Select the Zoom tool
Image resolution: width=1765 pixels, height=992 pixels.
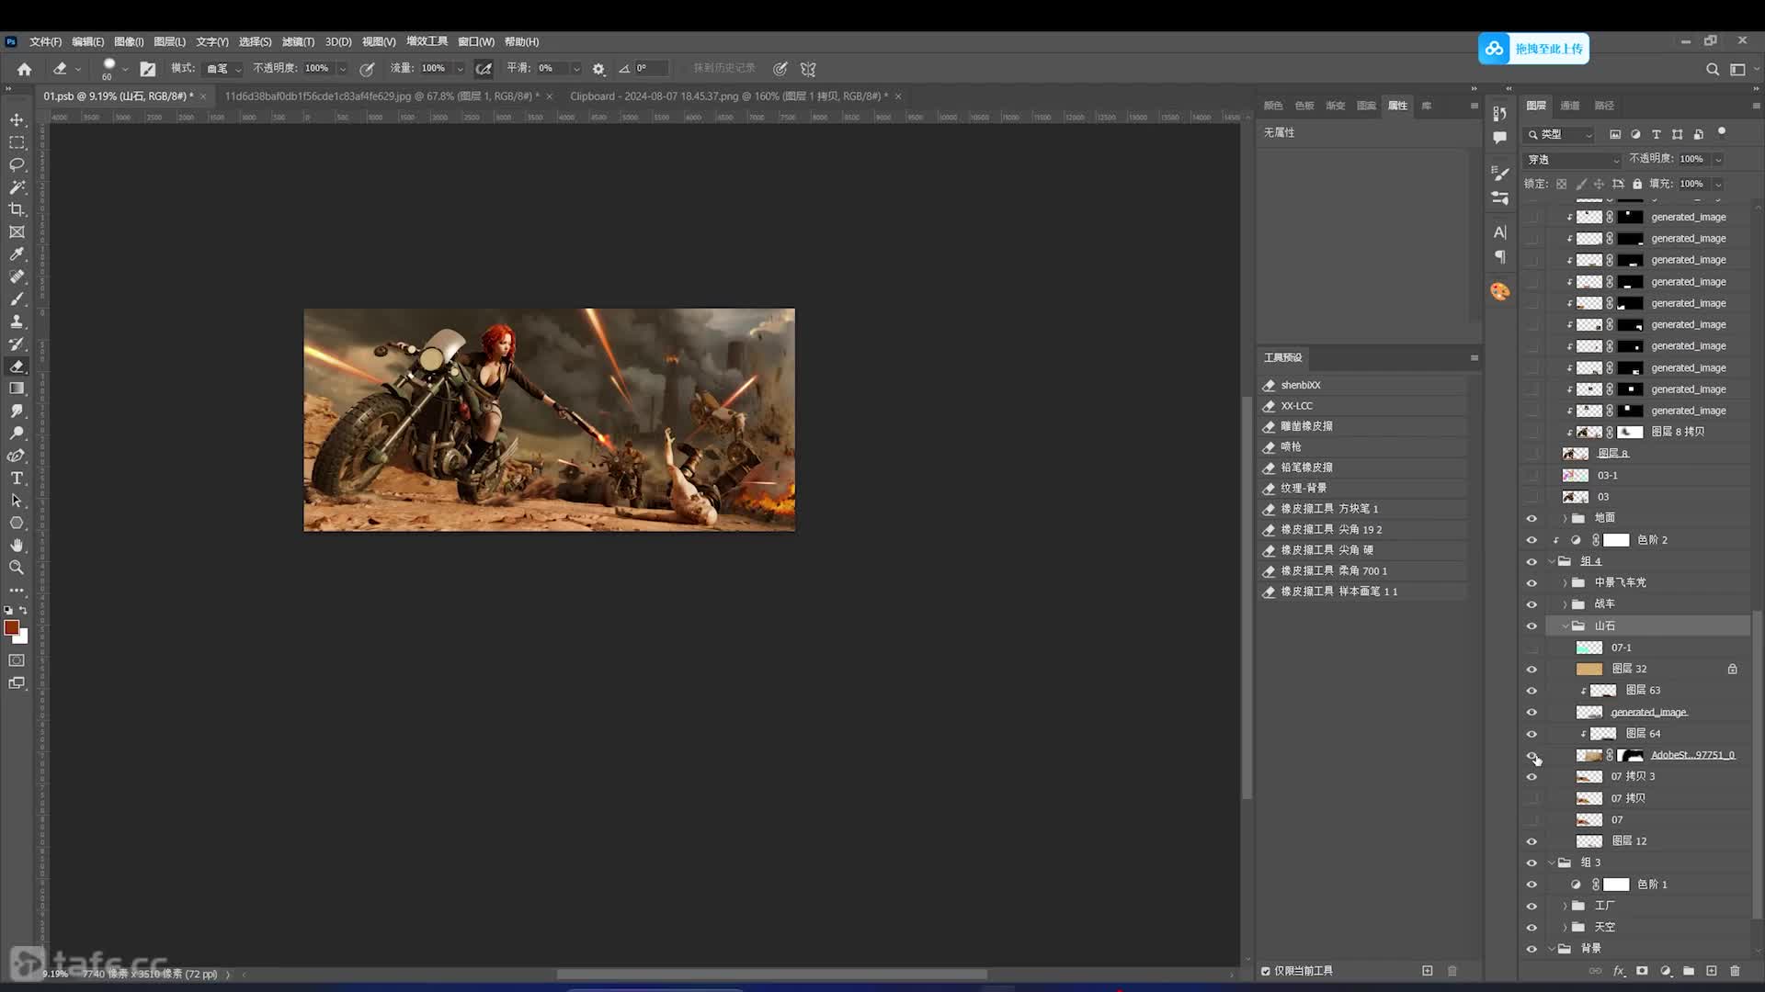[17, 568]
